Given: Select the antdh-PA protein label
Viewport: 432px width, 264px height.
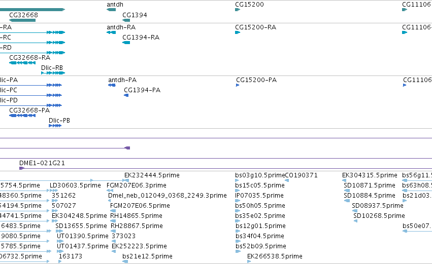Looking at the screenshot, I should [122, 80].
